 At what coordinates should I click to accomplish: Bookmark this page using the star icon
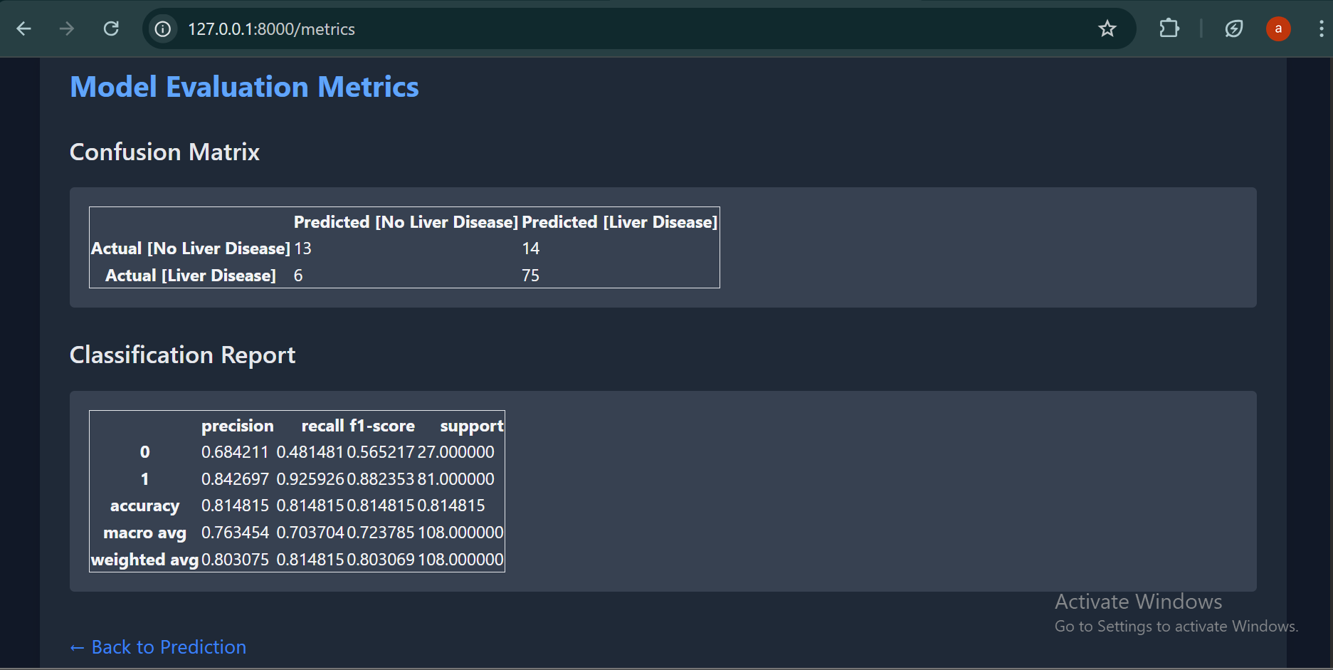(1107, 28)
